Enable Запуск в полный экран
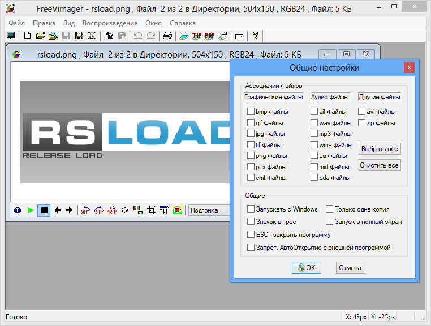Viewport: 431px width, 326px height. click(x=330, y=221)
